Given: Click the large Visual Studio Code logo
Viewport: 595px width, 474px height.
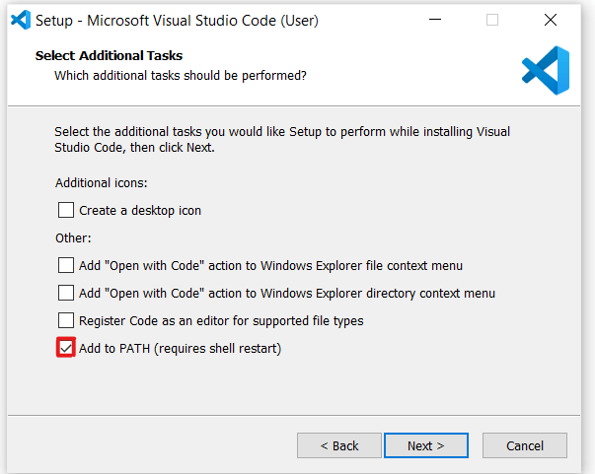Looking at the screenshot, I should 546,70.
